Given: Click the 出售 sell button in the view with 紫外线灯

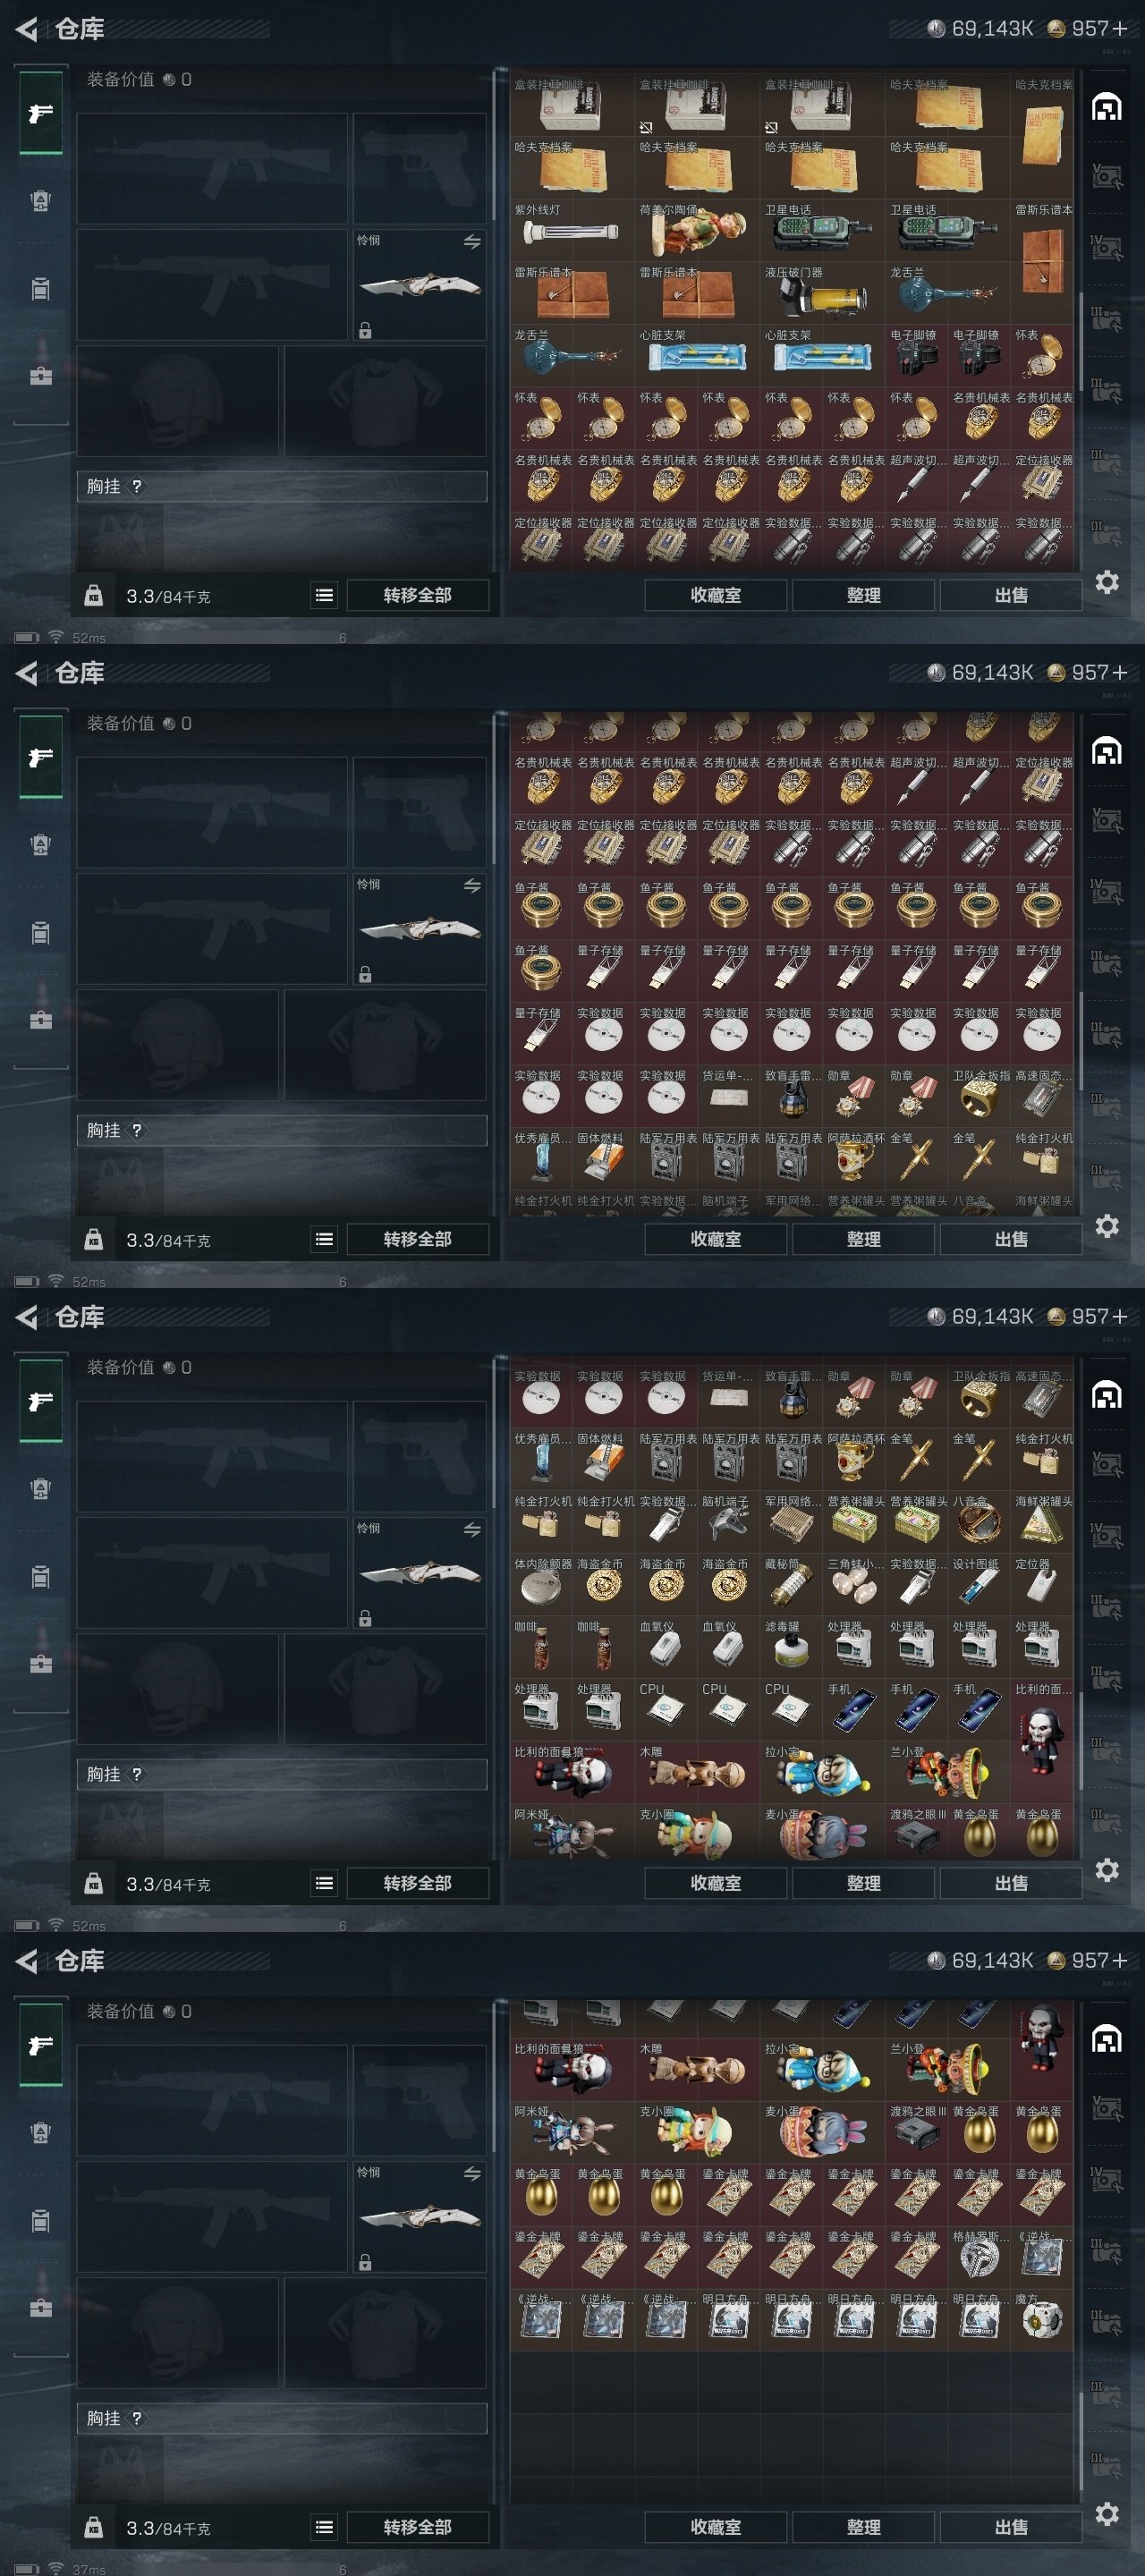Looking at the screenshot, I should click(1010, 595).
